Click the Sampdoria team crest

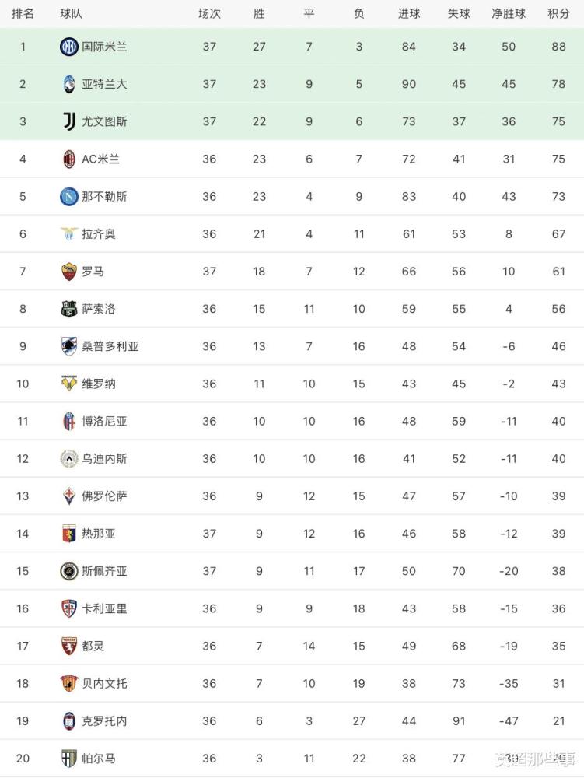coord(69,346)
